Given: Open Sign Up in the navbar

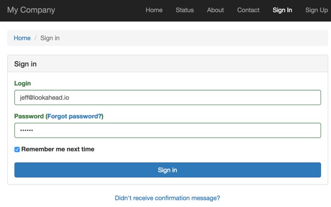Looking at the screenshot, I should [317, 10].
